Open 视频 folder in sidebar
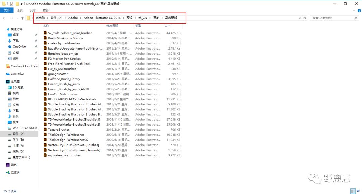 tap(16, 93)
